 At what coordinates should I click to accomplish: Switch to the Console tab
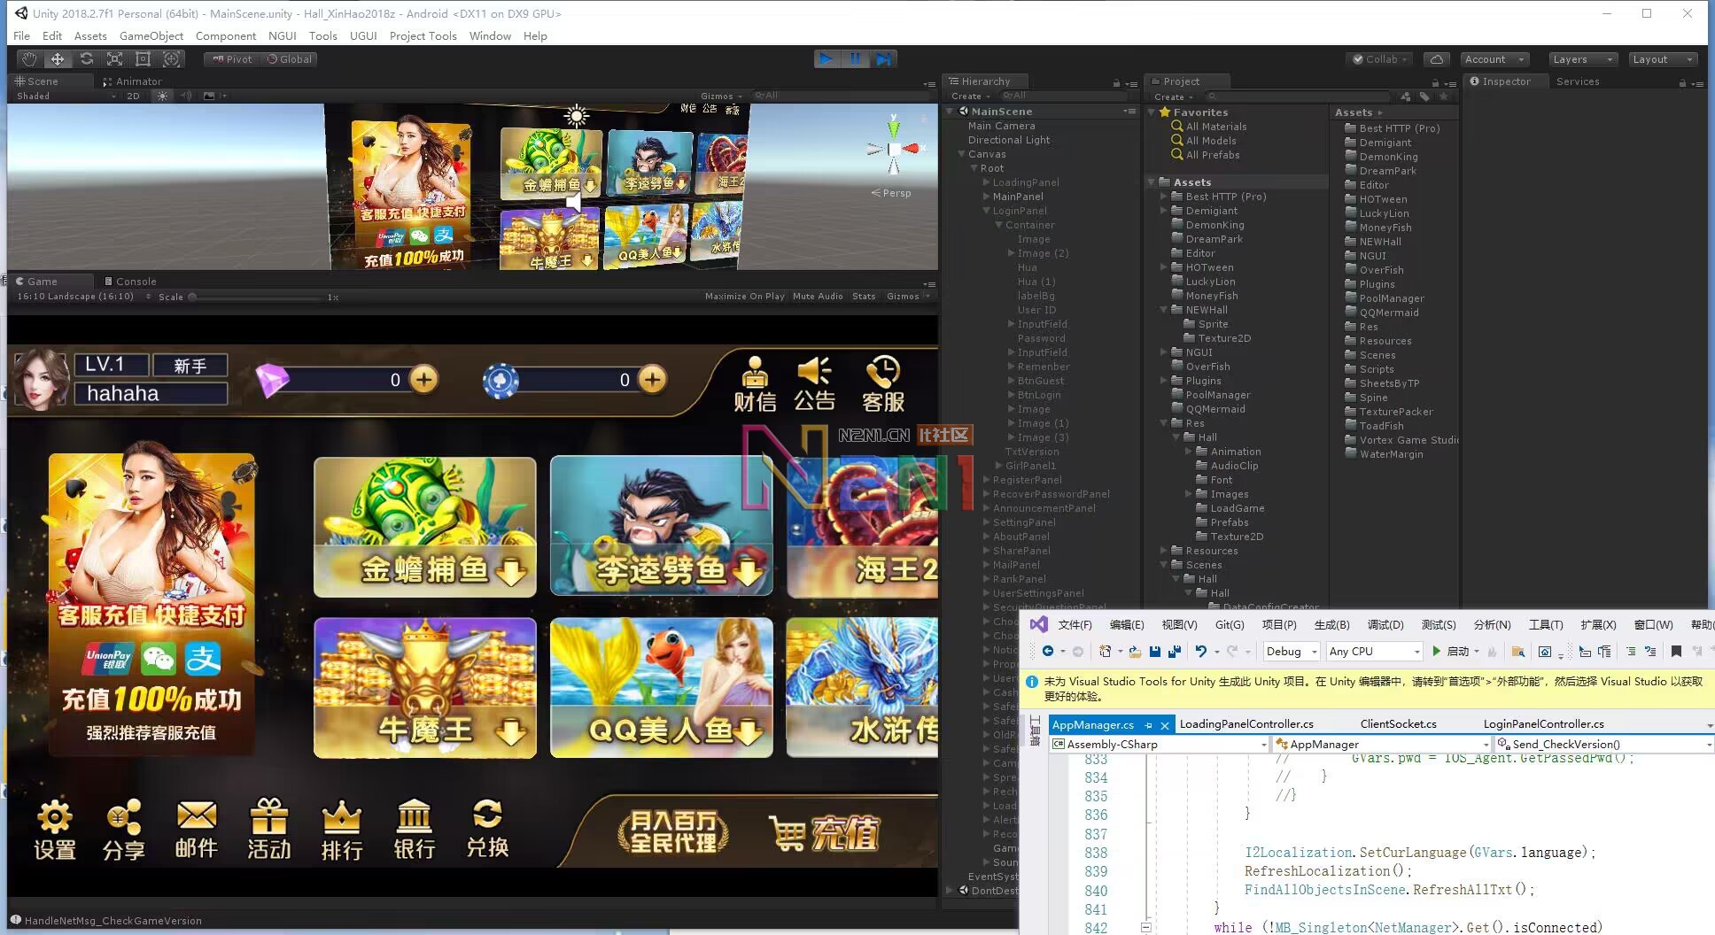(136, 282)
